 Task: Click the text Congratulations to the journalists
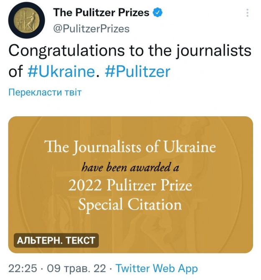129,51
